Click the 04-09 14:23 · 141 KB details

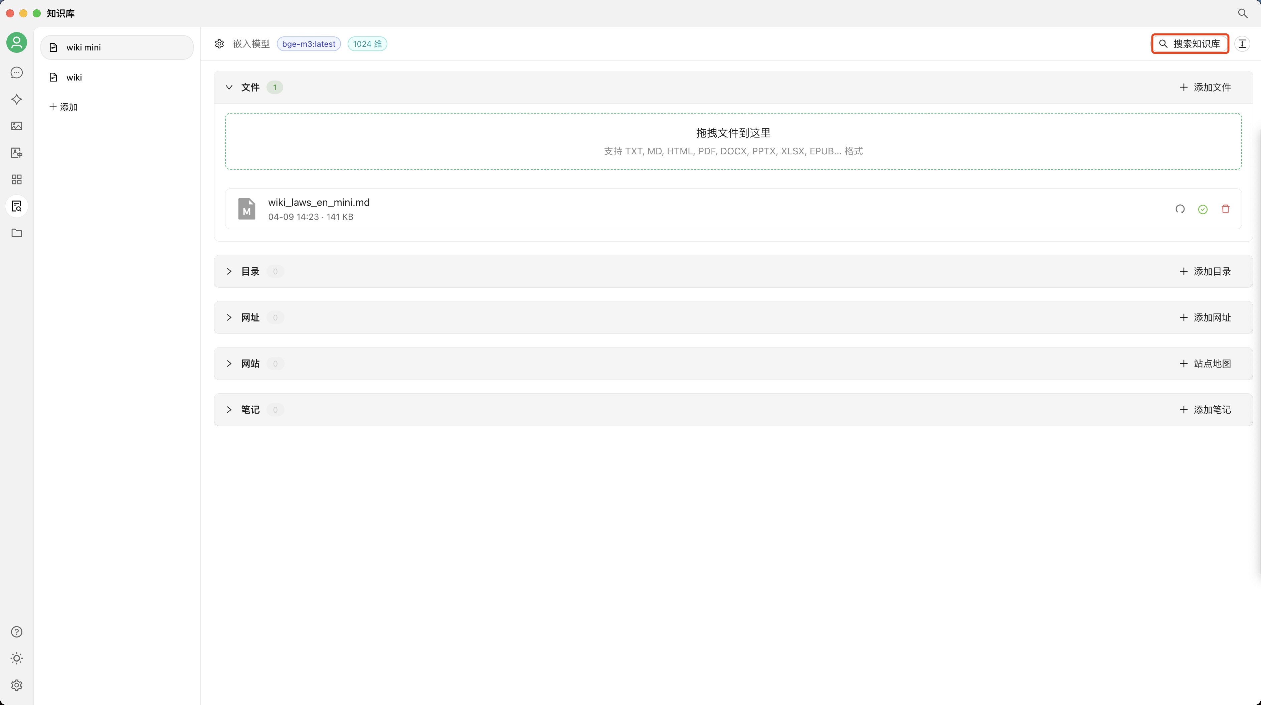(x=311, y=217)
